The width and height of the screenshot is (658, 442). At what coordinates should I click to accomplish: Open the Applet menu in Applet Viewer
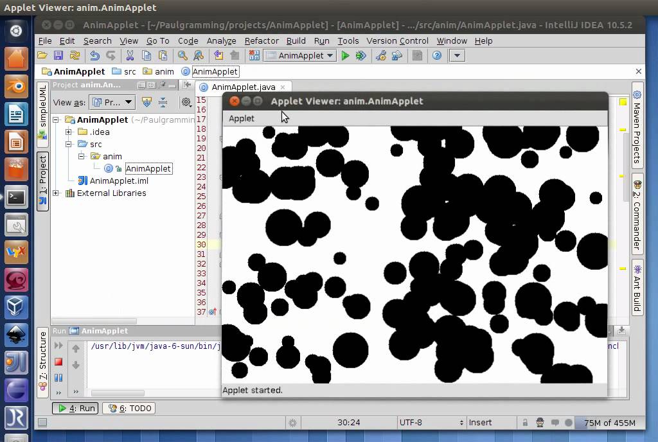pyautogui.click(x=242, y=118)
